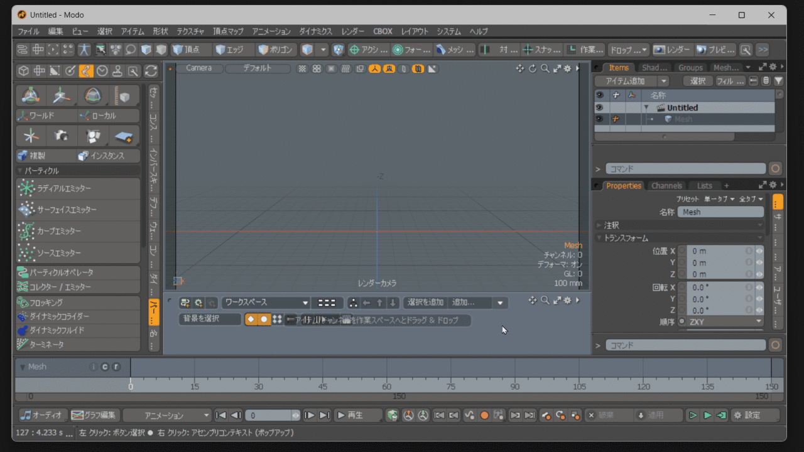The height and width of the screenshot is (452, 804).
Task: Click the Add Item (アイテム追加) button
Action: 625,81
